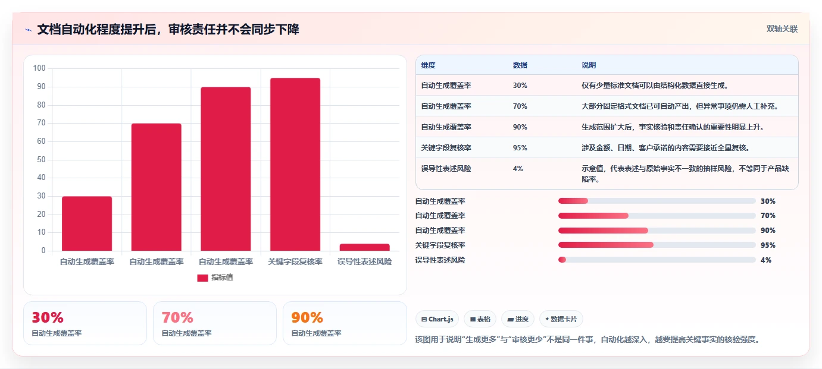Viewport: 822px width, 369px height.
Task: Click the 误导性表述风险 progress list label
Action: [440, 260]
